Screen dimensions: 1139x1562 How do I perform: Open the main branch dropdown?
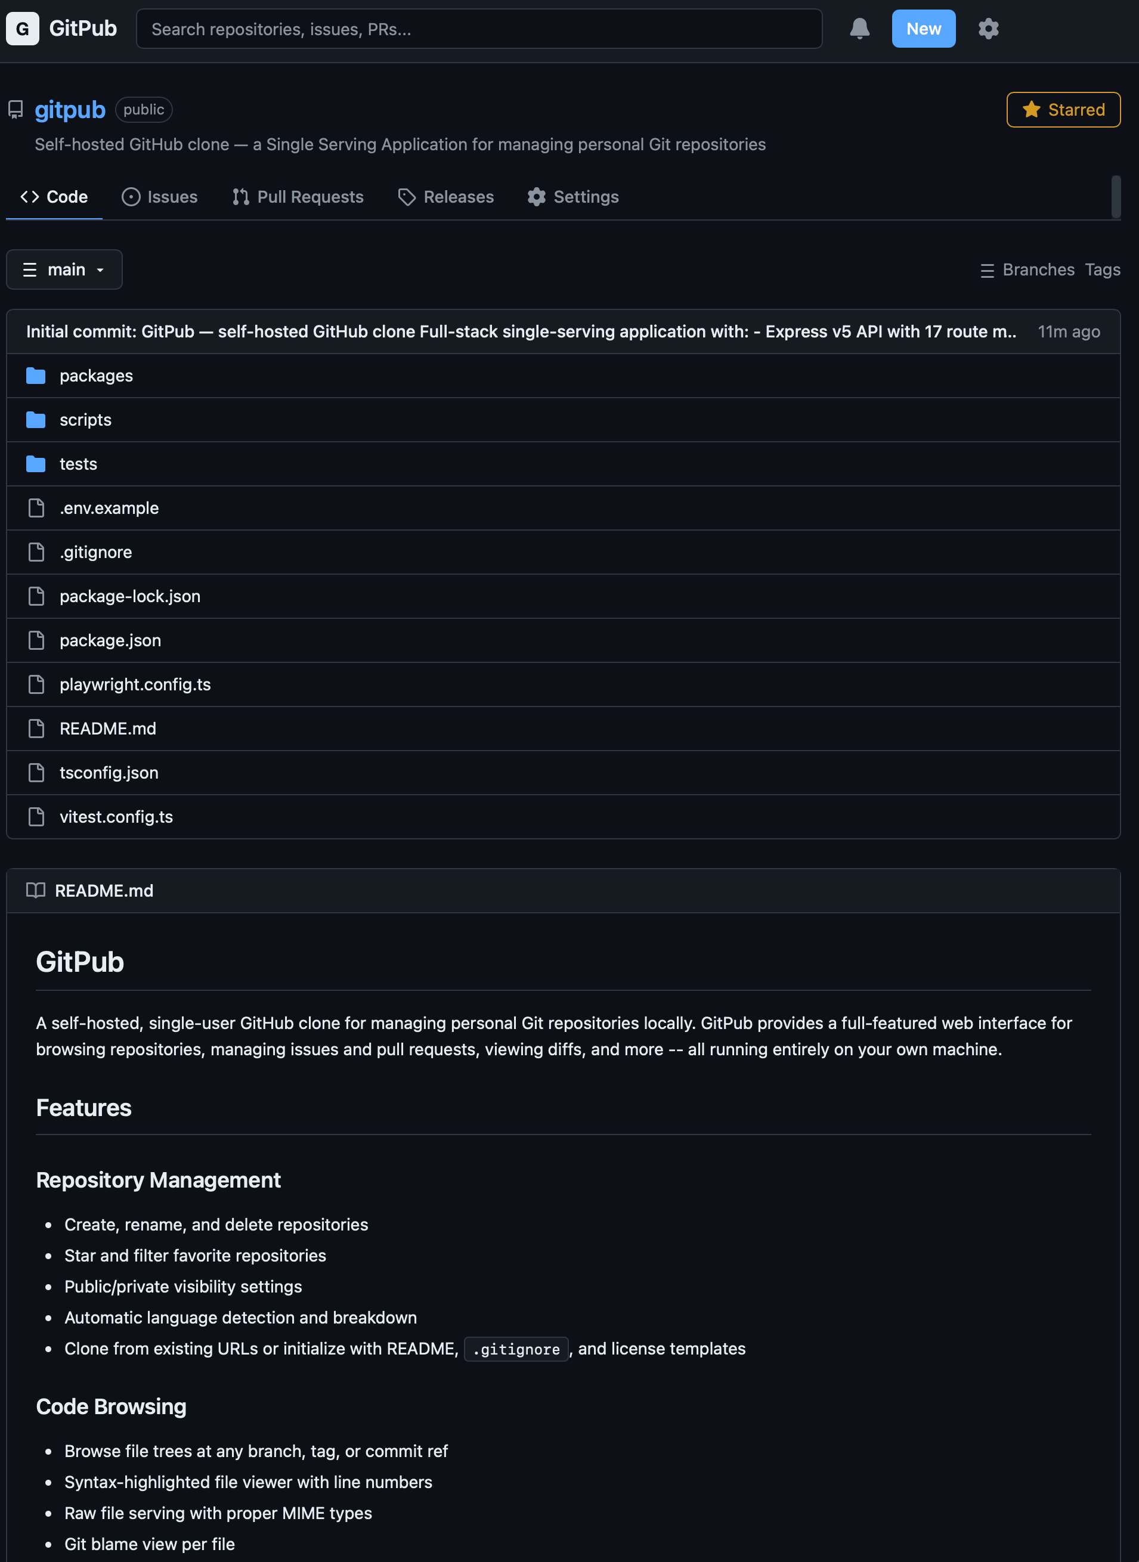click(x=64, y=269)
